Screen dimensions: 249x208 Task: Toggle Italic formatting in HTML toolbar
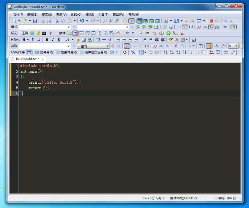click(53, 40)
